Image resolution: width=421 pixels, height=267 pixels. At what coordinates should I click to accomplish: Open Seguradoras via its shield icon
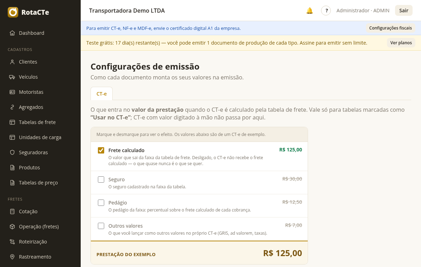12,152
